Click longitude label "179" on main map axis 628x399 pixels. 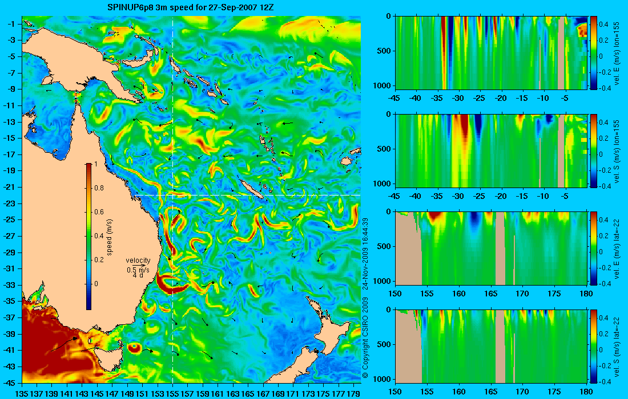(353, 394)
